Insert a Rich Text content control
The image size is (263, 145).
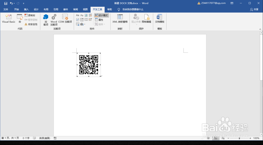click(x=78, y=15)
